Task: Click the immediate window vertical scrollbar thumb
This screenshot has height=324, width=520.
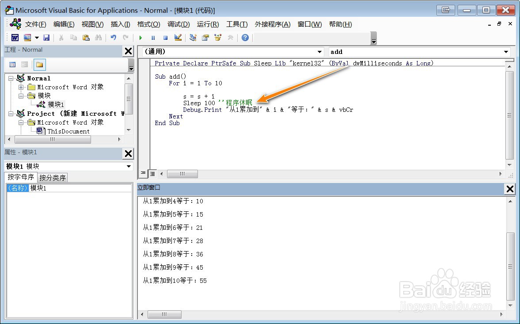Action: click(x=510, y=267)
